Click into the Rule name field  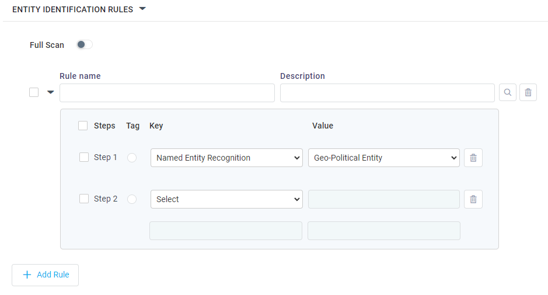[167, 93]
